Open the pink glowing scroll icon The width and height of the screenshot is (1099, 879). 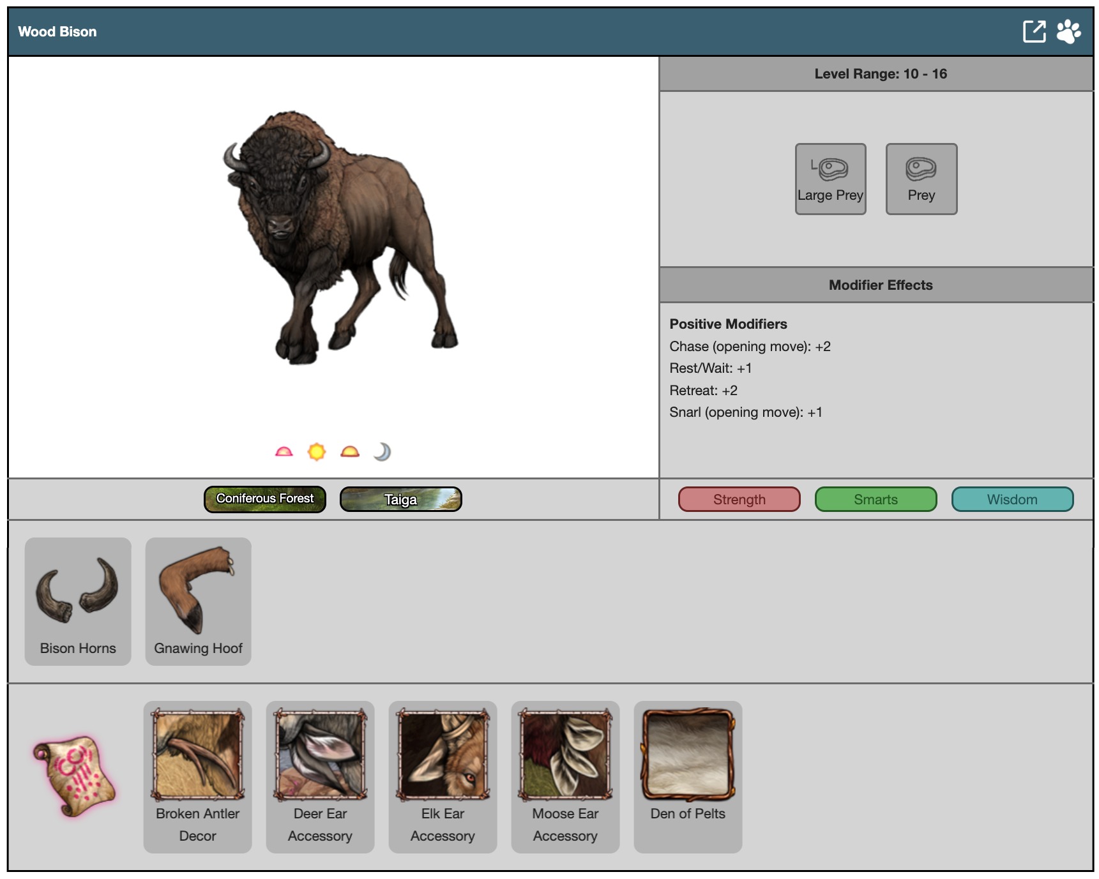(x=75, y=776)
